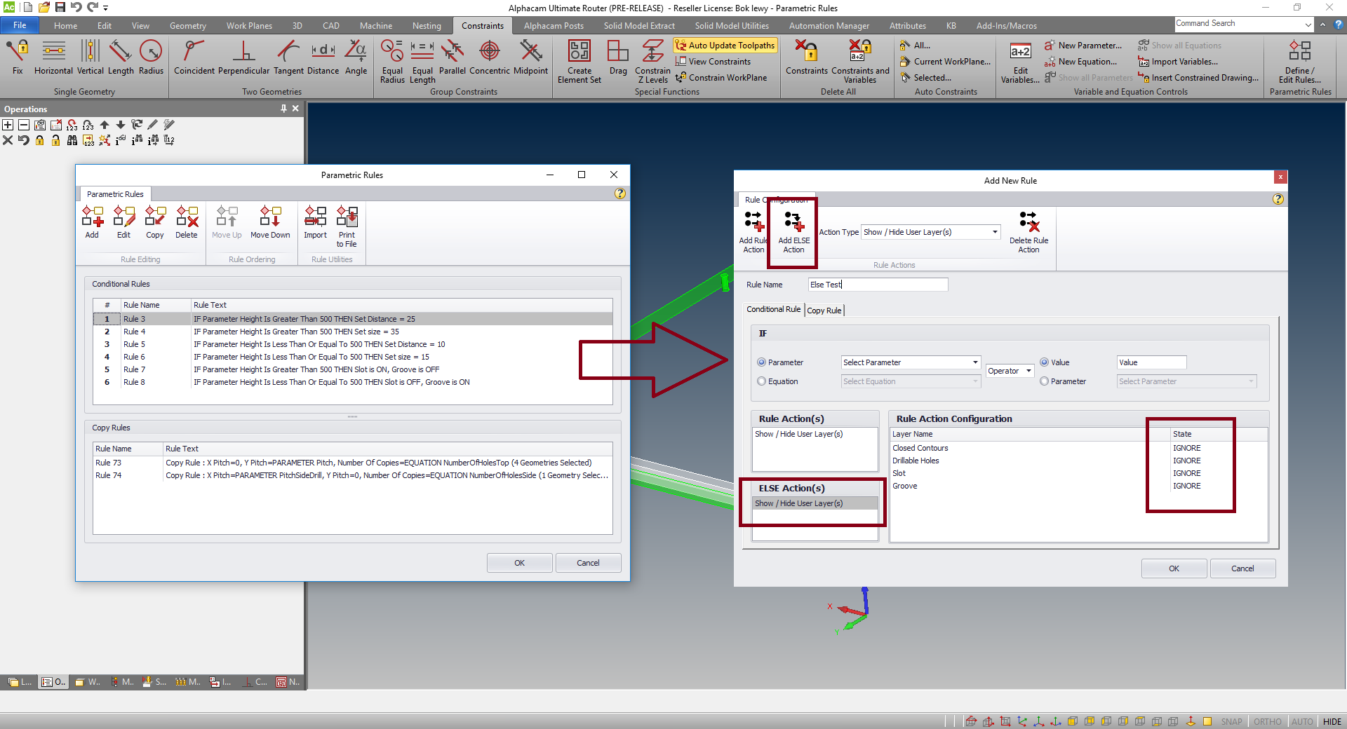Delete the selected parametric rule

click(187, 222)
